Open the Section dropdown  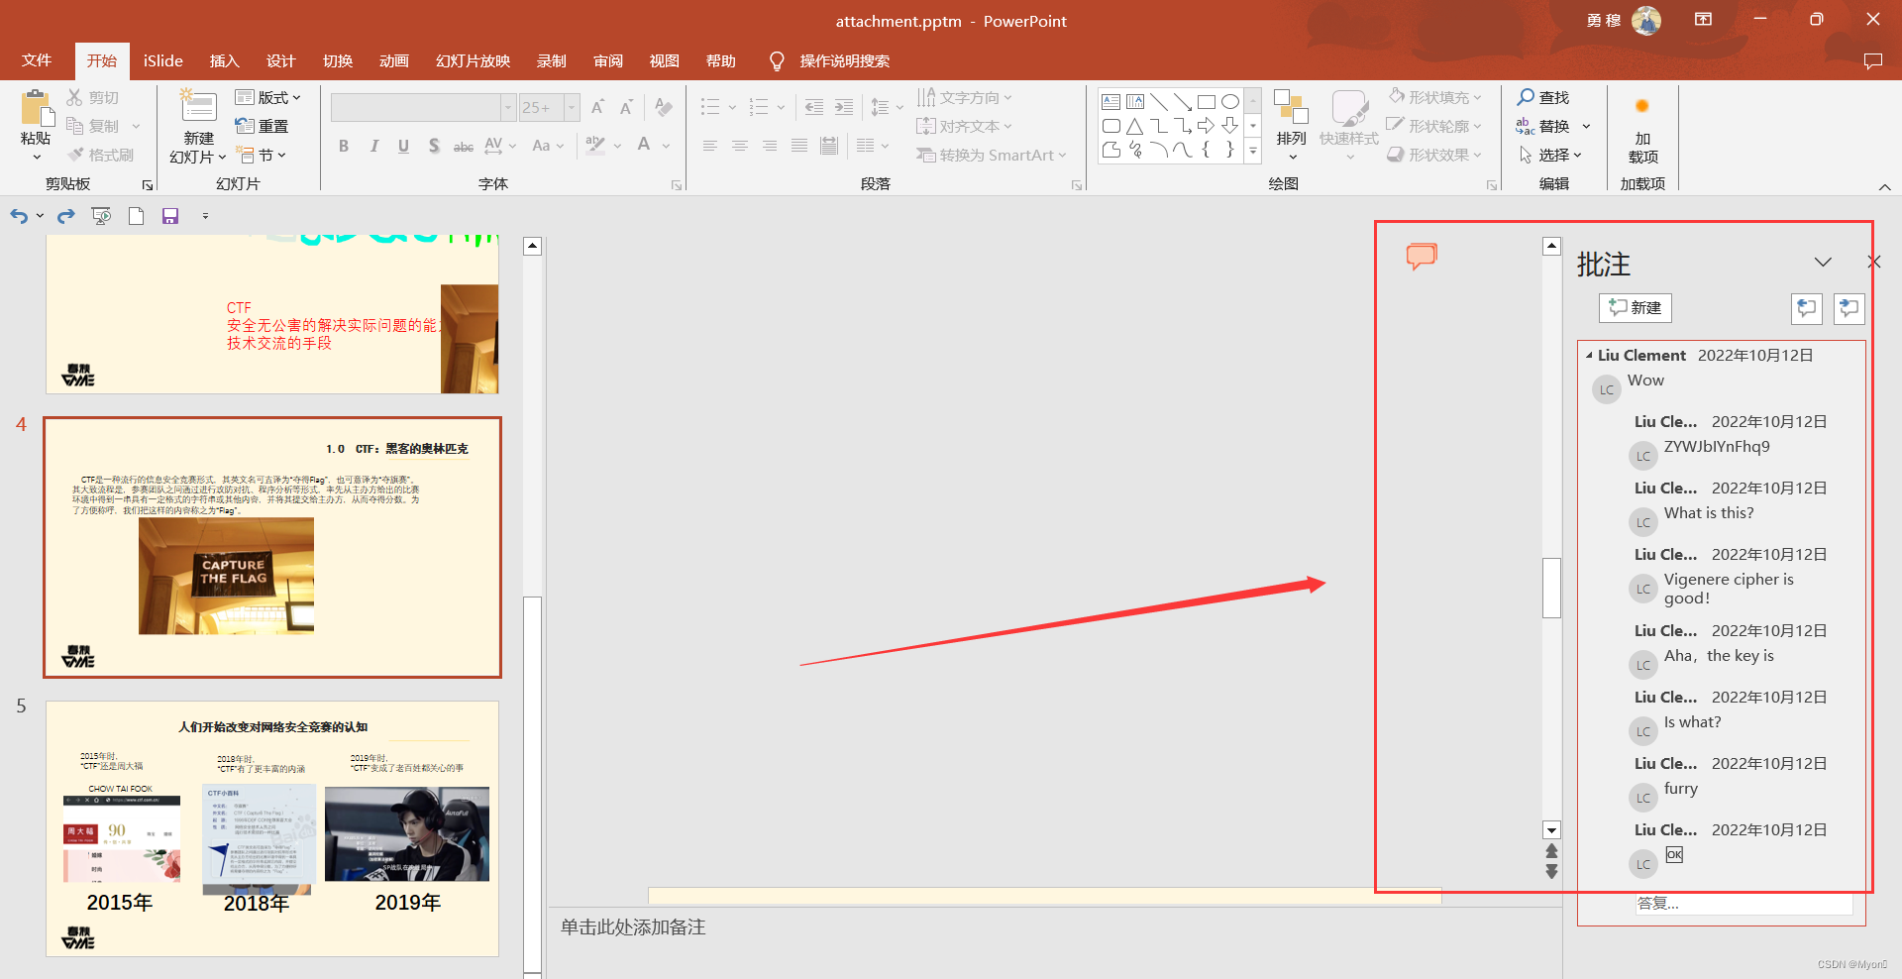tap(262, 155)
